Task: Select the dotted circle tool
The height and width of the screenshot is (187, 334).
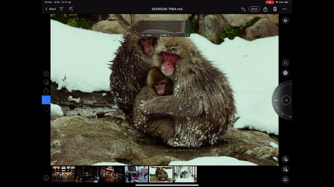Action: [46, 109]
